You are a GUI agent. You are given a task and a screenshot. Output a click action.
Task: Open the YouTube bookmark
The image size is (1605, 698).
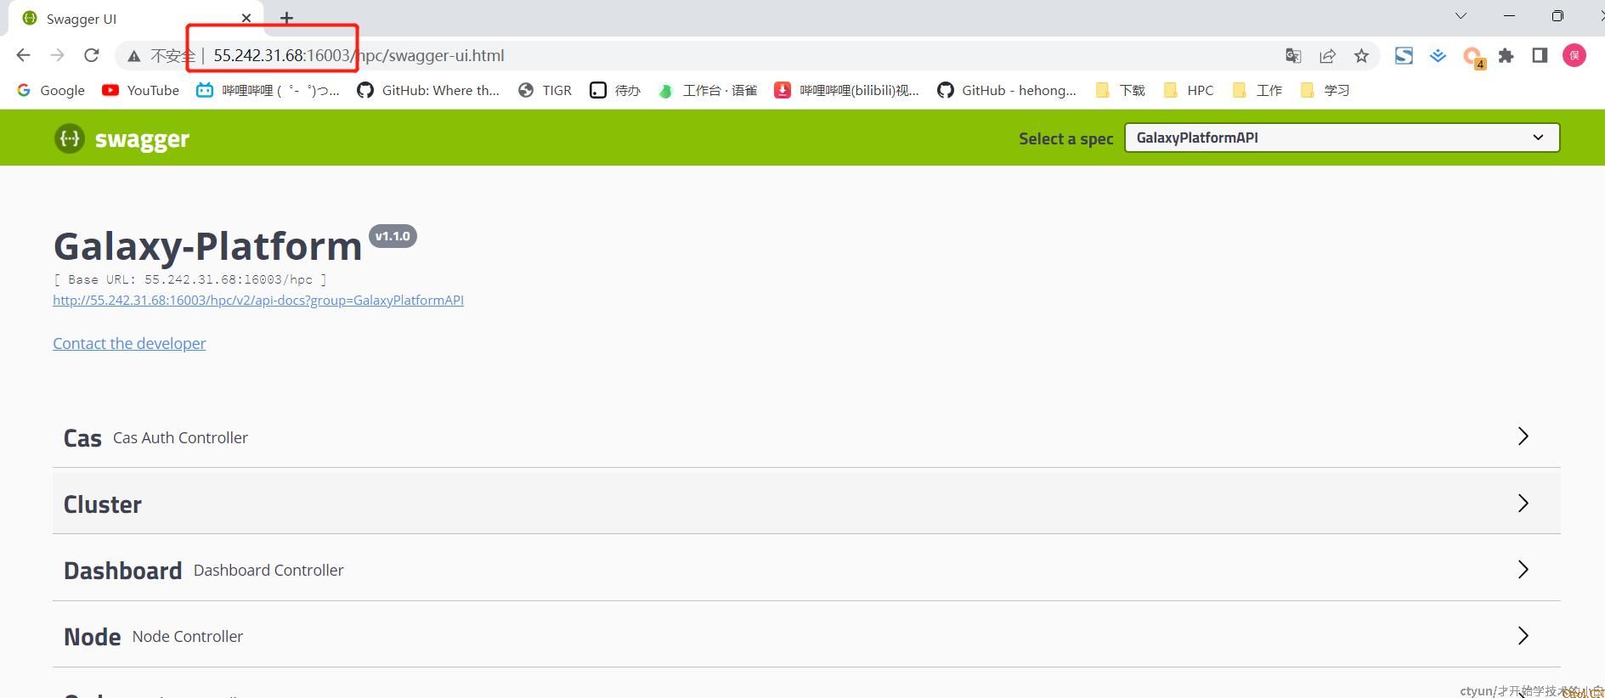141,90
